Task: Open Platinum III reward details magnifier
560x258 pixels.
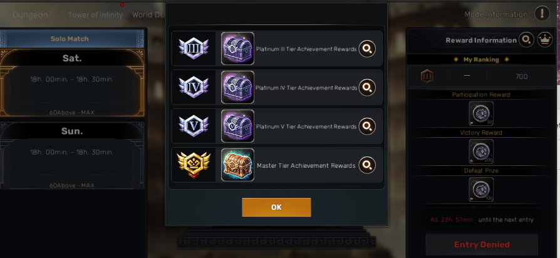Action: (x=367, y=48)
